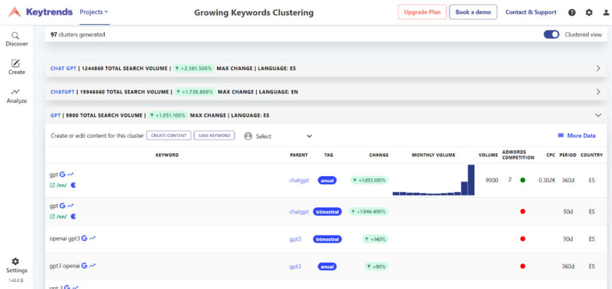
Task: Click the +90% change badge
Action: coord(377,266)
